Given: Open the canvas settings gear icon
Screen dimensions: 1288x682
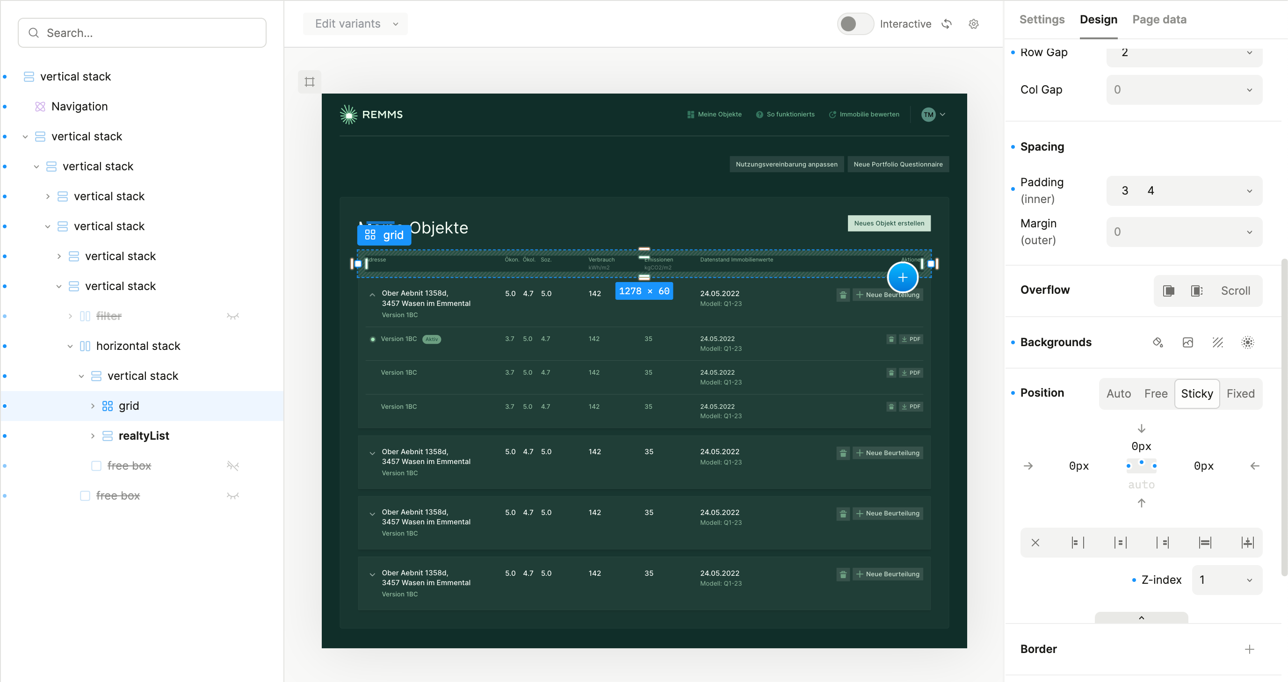Looking at the screenshot, I should click(974, 24).
